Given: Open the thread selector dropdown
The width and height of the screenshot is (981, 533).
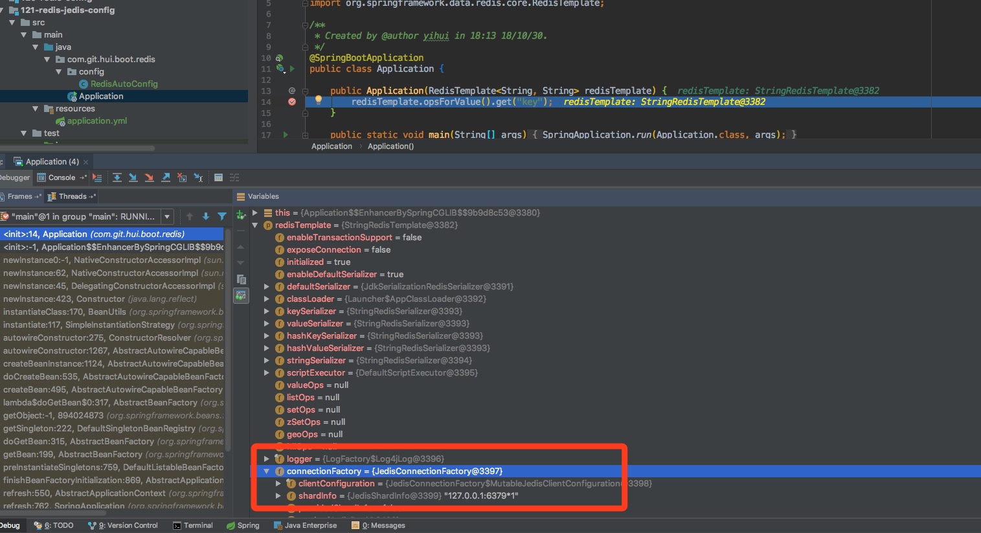Looking at the screenshot, I should click(x=167, y=216).
